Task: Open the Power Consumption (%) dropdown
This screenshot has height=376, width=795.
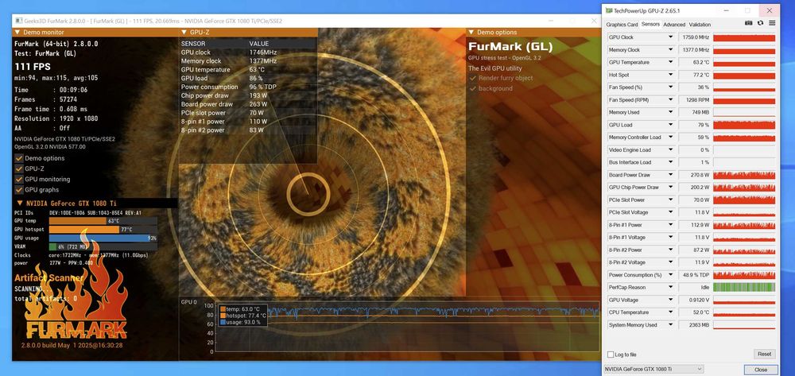Action: pyautogui.click(x=671, y=275)
